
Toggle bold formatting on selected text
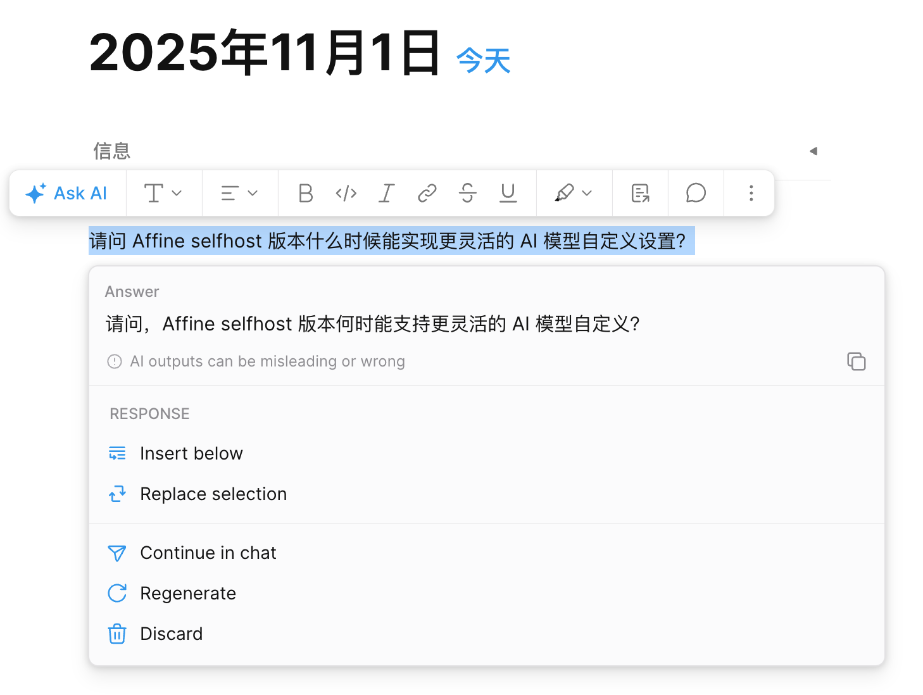[305, 193]
